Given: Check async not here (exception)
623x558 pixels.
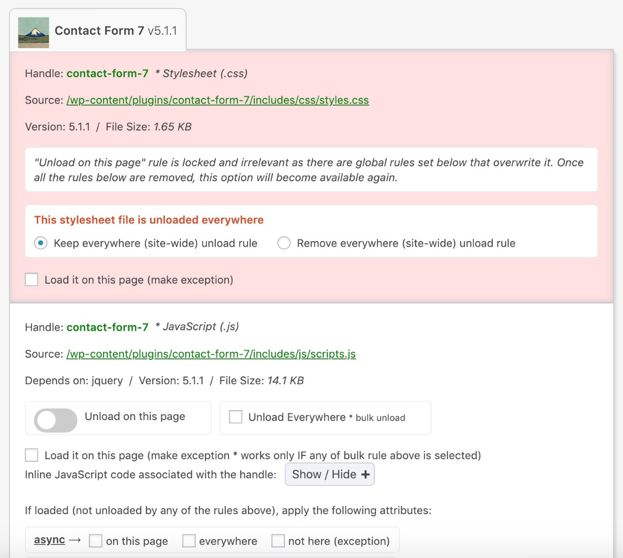Looking at the screenshot, I should click(278, 541).
